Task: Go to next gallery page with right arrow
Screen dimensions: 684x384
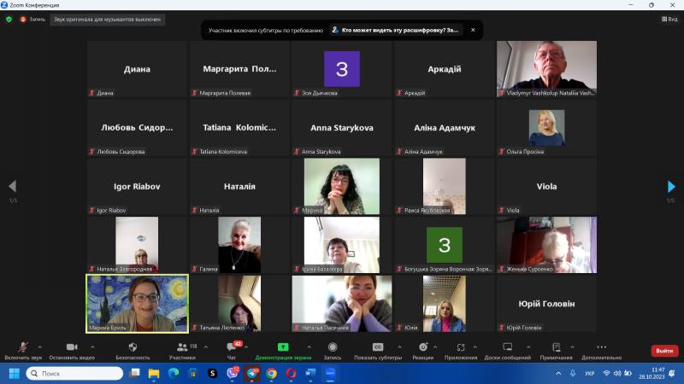Action: coord(671,186)
